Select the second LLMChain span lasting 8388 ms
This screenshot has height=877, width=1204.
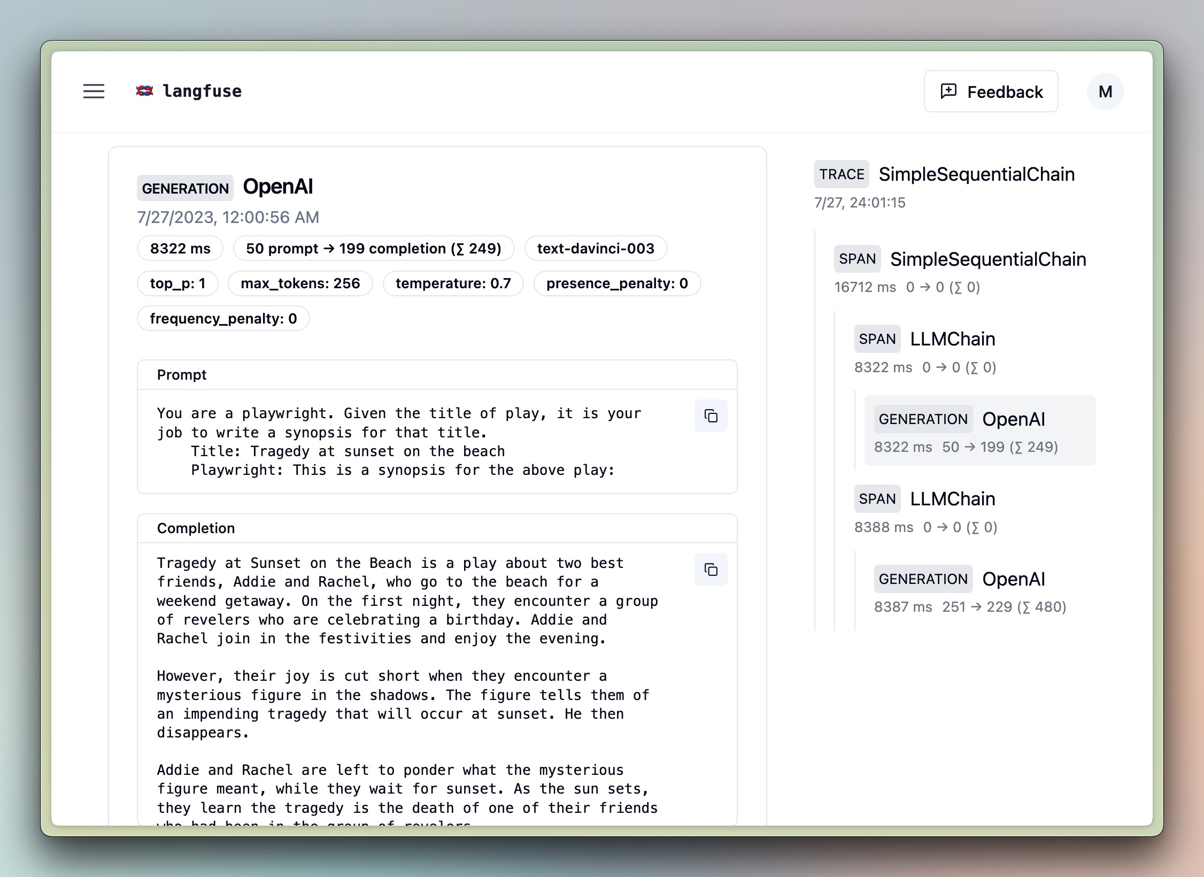coord(952,498)
